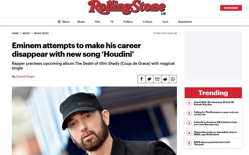This screenshot has height=155, width=249.
Task: Share article on Facebook
Action: coord(142,79)
